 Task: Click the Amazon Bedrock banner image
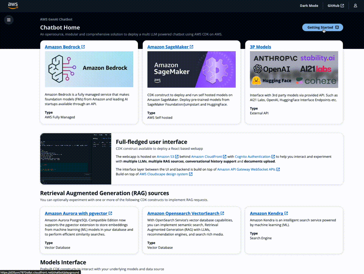89,69
